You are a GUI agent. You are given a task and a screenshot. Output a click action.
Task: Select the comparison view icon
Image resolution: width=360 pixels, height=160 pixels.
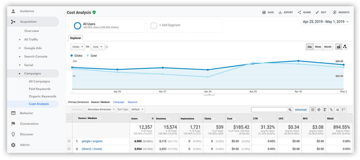pos(331,110)
